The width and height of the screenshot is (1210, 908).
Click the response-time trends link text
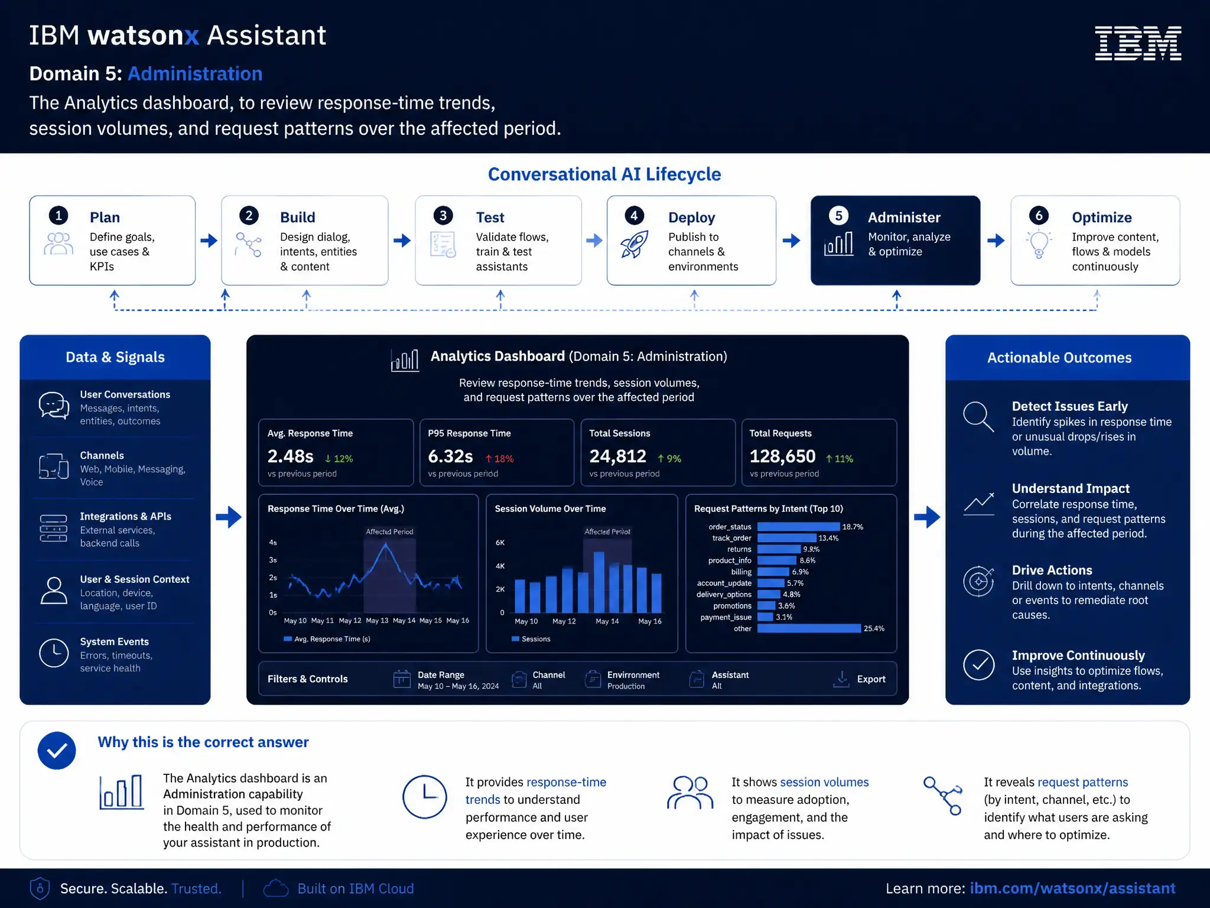click(x=536, y=790)
